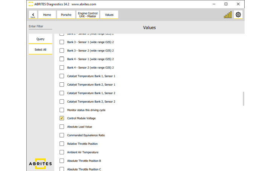271x171 pixels.
Task: Enable Absolute Load Value checkbox
Action: tap(62, 127)
